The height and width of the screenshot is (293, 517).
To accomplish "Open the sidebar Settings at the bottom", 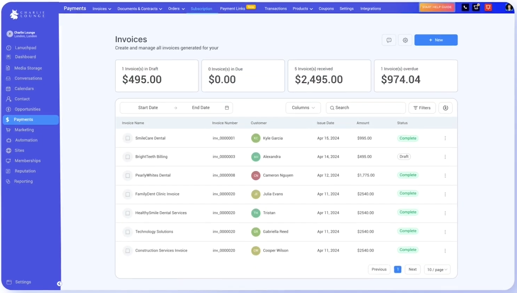I will (23, 282).
